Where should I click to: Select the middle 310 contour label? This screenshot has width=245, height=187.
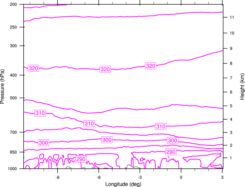click(89, 123)
